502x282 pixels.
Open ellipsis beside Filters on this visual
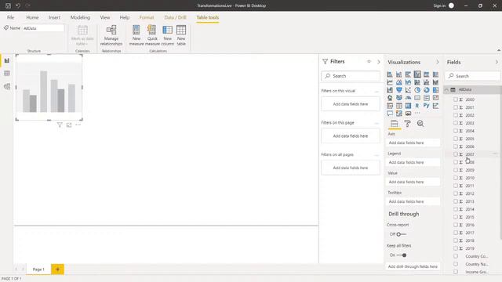[376, 91]
